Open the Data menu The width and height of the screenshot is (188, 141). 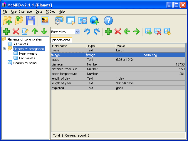pos(39,11)
